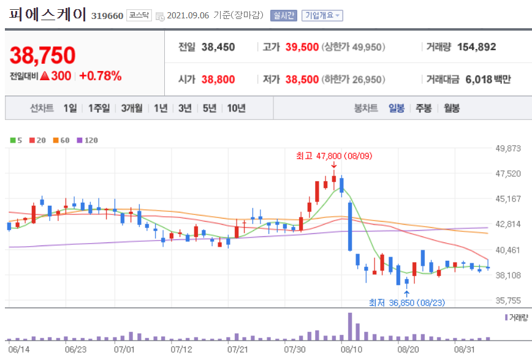Click the purple 거래량 volume legend marker
The image size is (532, 360).
(506, 318)
